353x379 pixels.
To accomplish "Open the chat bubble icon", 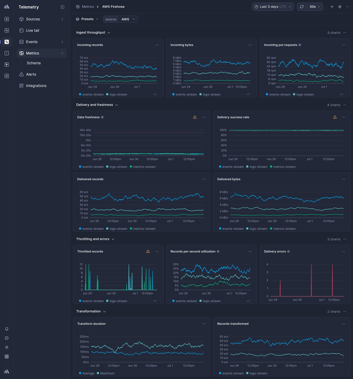I will pos(7,338).
